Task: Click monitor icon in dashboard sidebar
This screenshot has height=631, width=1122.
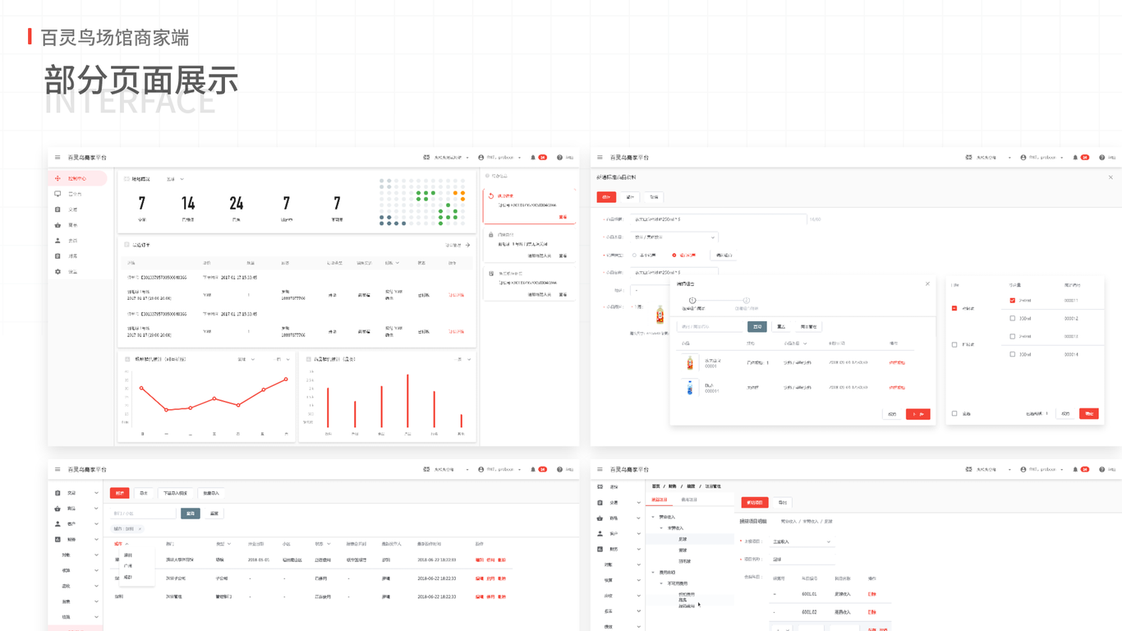Action: 57,194
